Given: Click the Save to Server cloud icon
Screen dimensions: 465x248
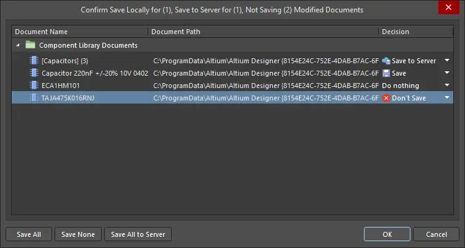Looking at the screenshot, I should (x=386, y=61).
